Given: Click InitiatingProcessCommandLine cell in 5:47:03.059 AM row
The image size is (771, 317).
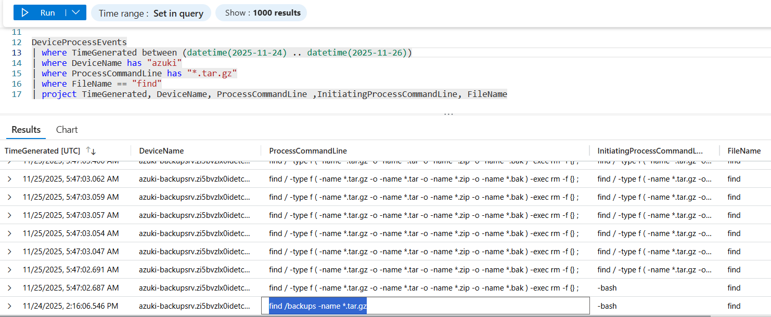Looking at the screenshot, I should (654, 197).
